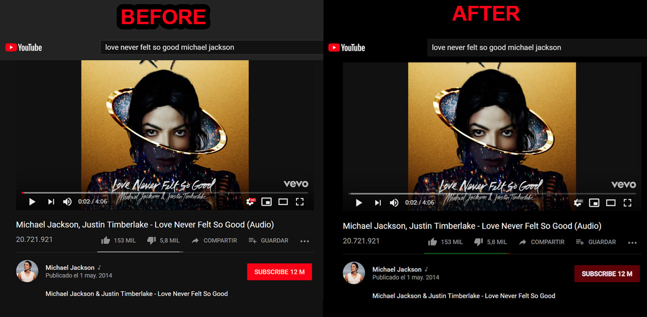The image size is (647, 317).
Task: Dislike the video (5,8 MIL) in BEFORE panel
Action: click(163, 240)
